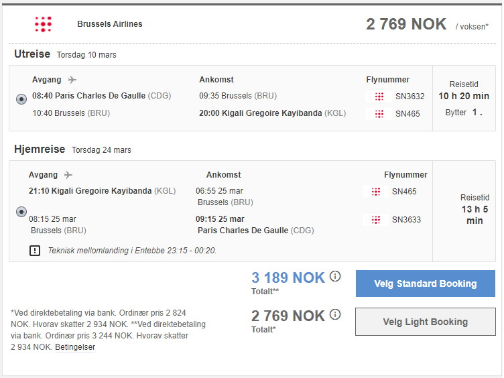The width and height of the screenshot is (504, 378).
Task: Click the airline icon next to SN3632
Action: pos(379,97)
